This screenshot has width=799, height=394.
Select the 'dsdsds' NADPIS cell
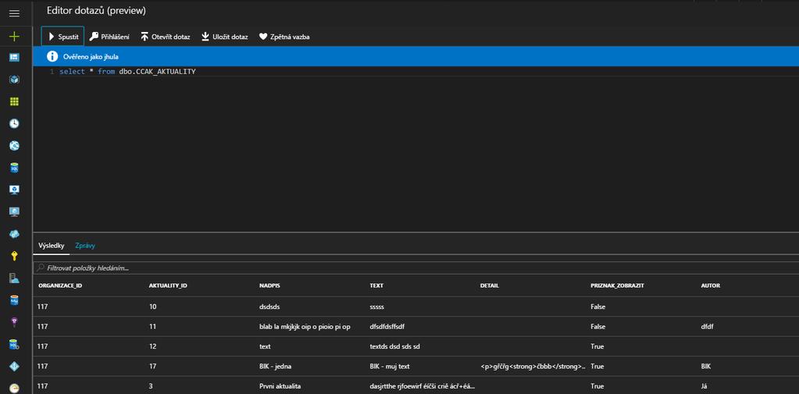tap(269, 307)
